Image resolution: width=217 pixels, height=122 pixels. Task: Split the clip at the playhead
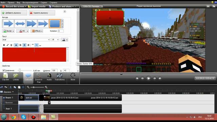click(x=23, y=87)
